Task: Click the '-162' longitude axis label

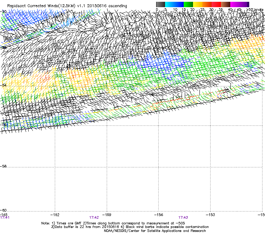Action: (x=55, y=215)
